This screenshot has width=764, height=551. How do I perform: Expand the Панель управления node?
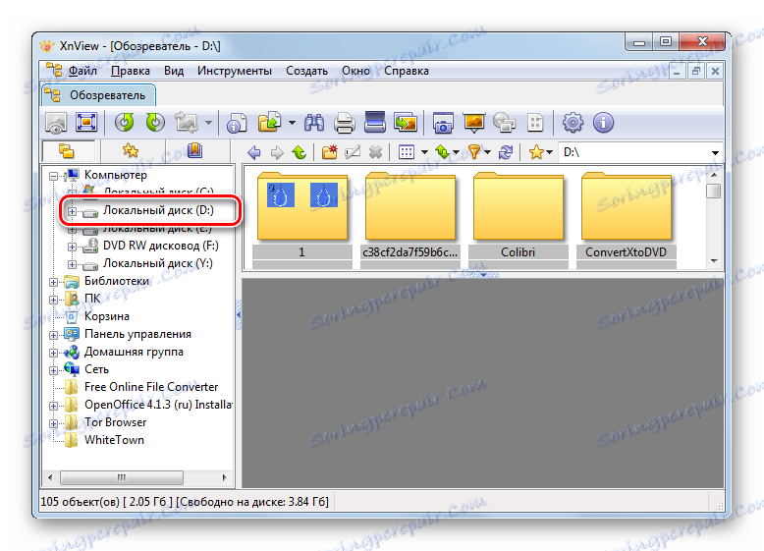coord(53,335)
